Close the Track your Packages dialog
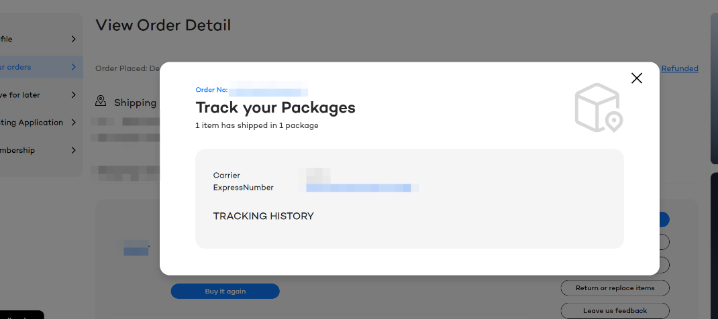Image resolution: width=718 pixels, height=319 pixels. [x=637, y=78]
